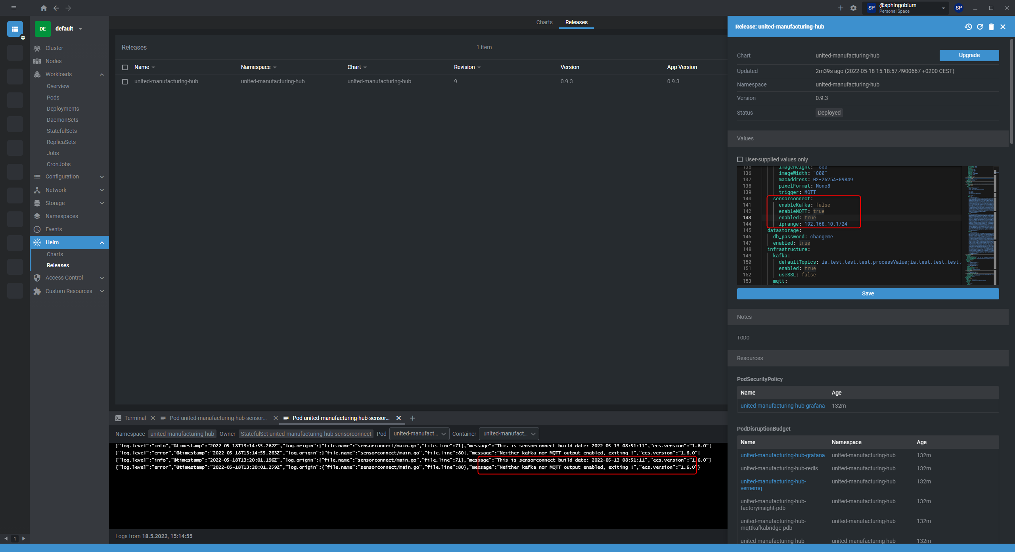The image size is (1015, 552).
Task: Open the united-manufacturing-hub-grafana PodSecurityPolicy link
Action: 782,406
